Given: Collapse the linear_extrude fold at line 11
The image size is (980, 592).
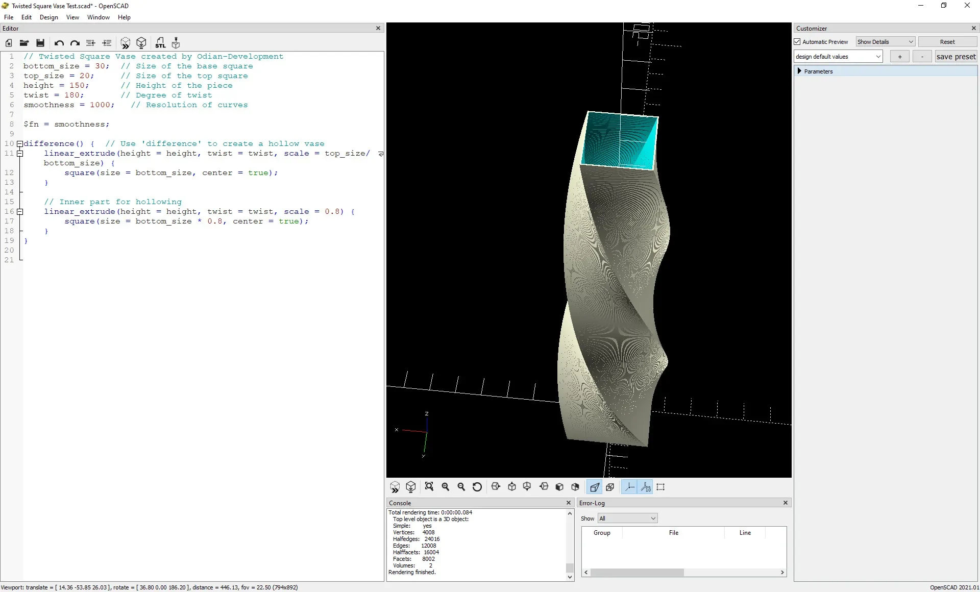Looking at the screenshot, I should coord(20,154).
